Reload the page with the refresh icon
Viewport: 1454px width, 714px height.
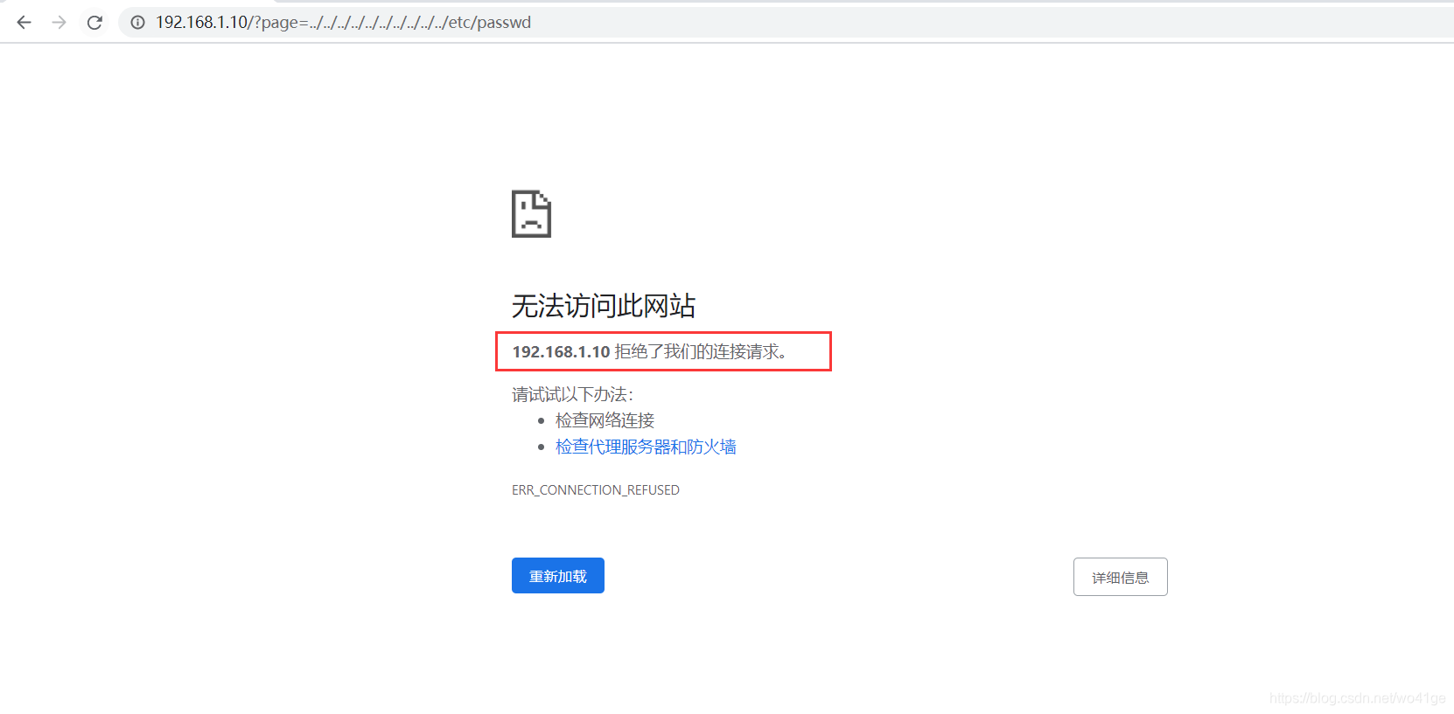tap(94, 22)
